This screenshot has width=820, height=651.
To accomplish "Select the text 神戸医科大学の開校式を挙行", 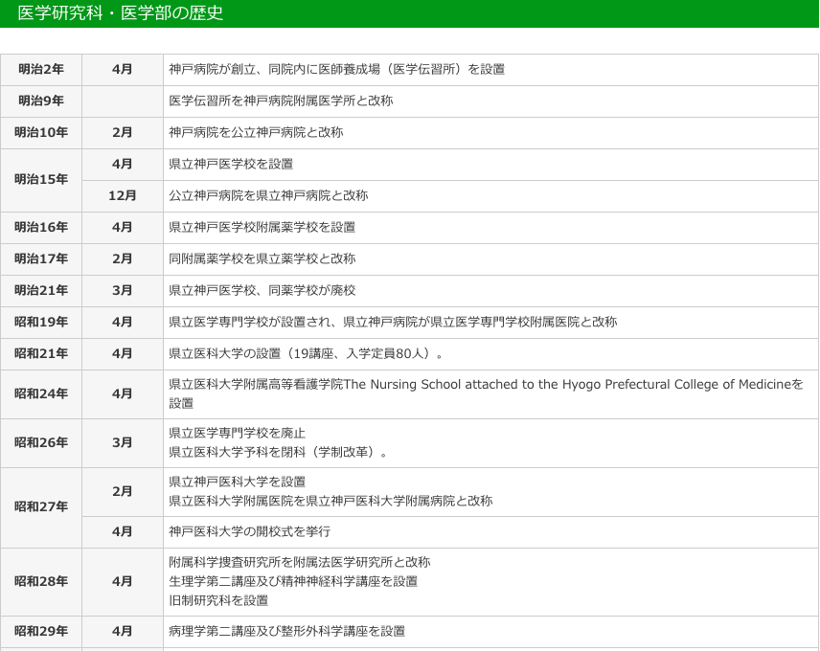I will (249, 532).
